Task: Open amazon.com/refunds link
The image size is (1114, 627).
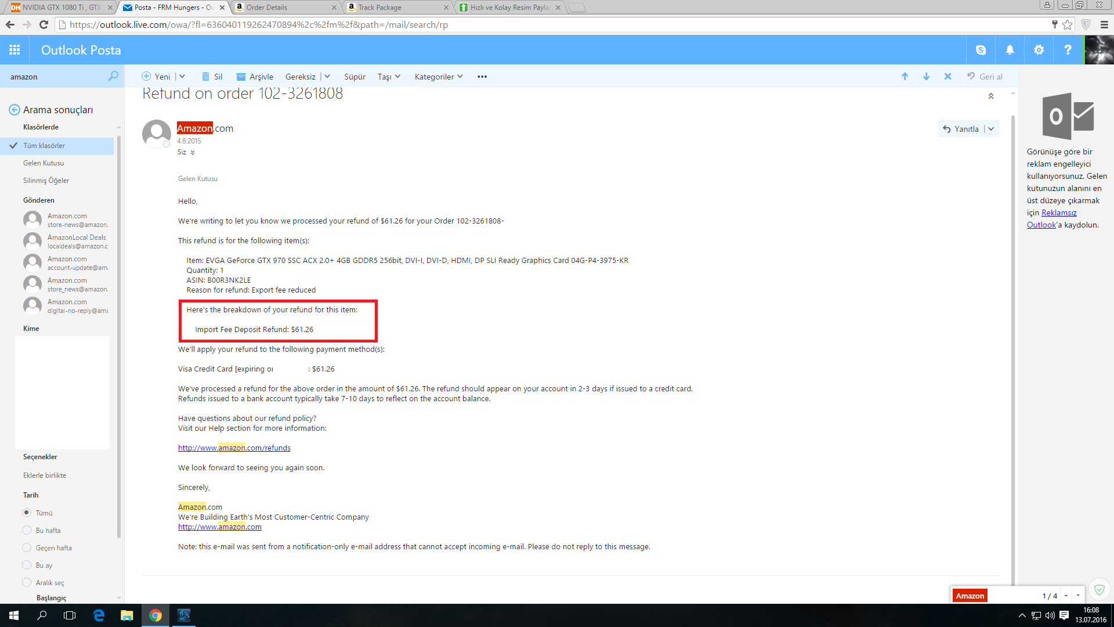Action: point(234,448)
